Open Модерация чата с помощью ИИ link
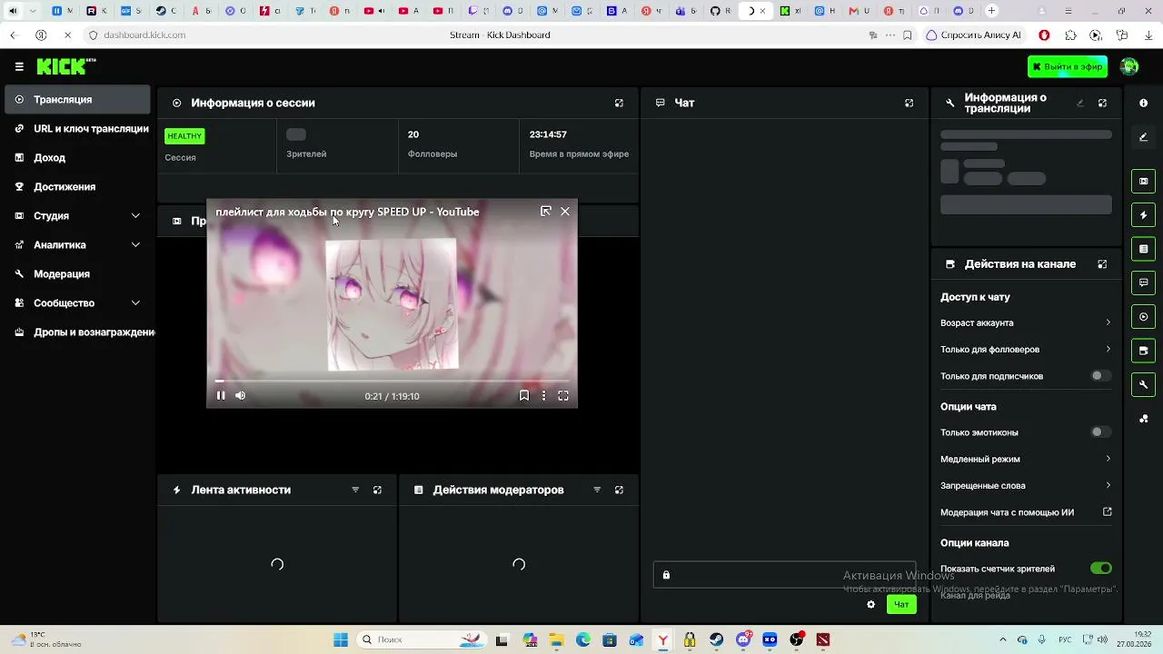This screenshot has width=1163, height=654. point(1026,512)
